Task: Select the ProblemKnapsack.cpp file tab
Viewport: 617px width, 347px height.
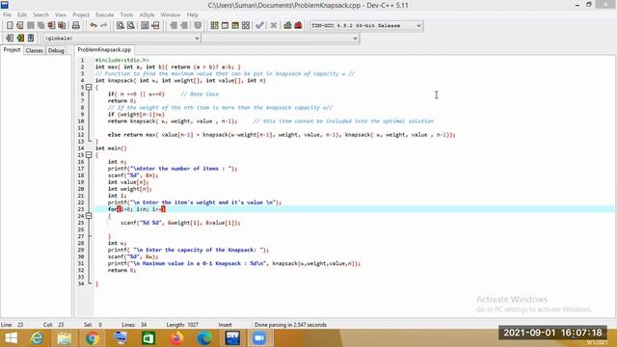Action: [104, 49]
